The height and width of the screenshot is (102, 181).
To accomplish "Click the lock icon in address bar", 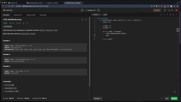I will (x=20, y=6).
